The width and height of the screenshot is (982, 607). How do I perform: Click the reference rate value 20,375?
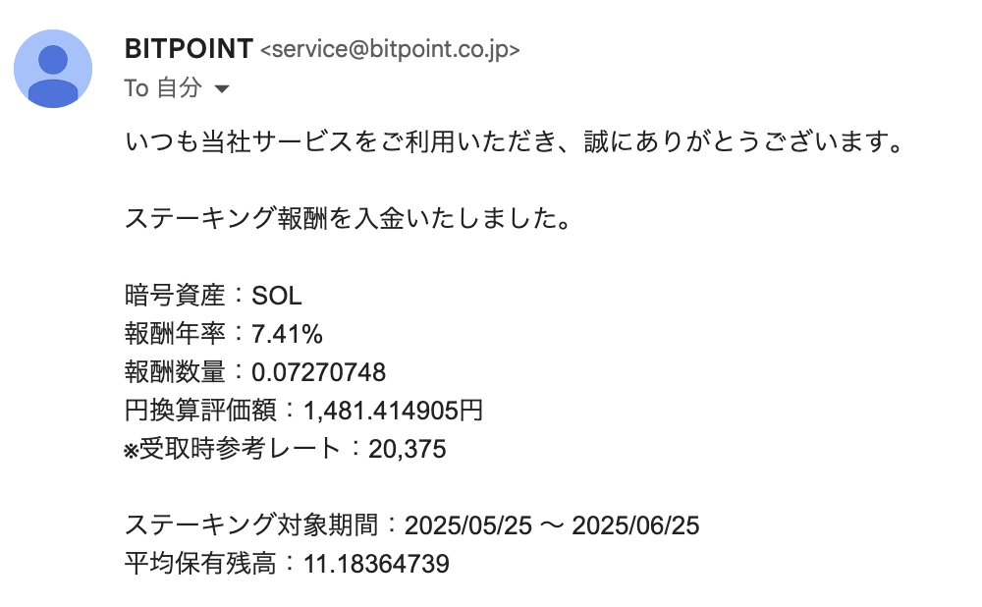tap(407, 449)
